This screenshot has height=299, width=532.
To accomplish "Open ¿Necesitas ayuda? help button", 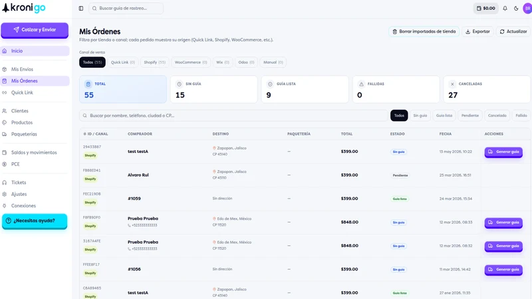I will pyautogui.click(x=35, y=221).
